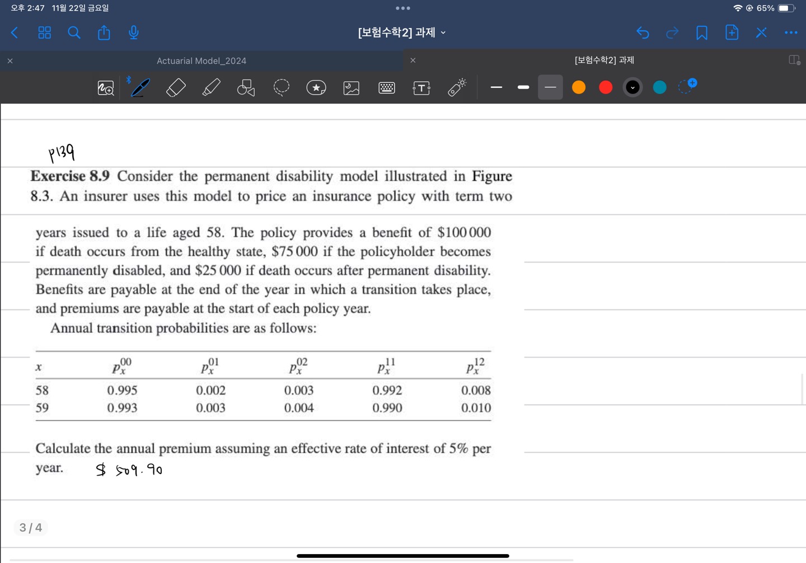Toggle split view icon at tab bar end

[794, 60]
